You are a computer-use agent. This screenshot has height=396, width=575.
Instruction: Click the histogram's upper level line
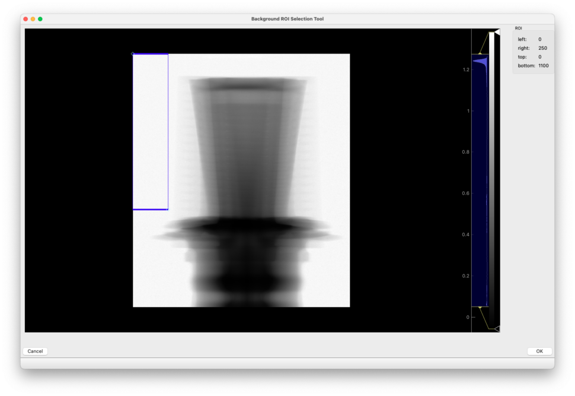[x=479, y=55]
